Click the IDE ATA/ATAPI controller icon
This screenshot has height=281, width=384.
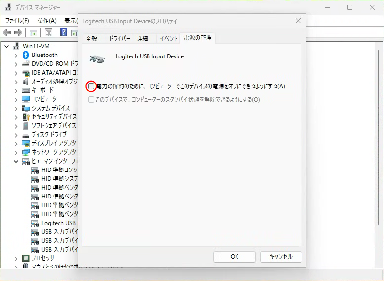tap(26, 73)
